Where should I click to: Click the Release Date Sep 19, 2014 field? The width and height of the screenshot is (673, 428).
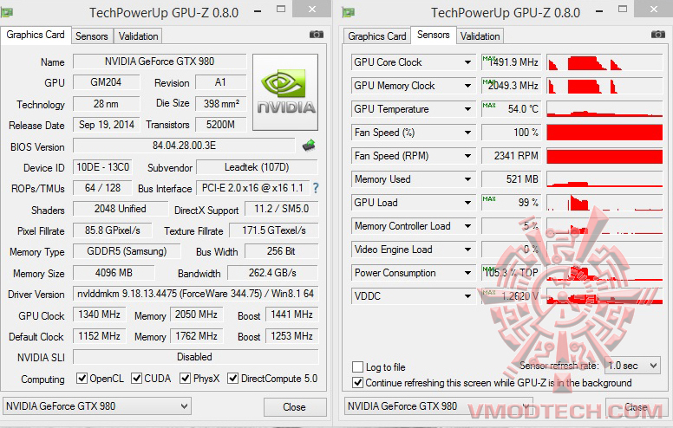106,125
